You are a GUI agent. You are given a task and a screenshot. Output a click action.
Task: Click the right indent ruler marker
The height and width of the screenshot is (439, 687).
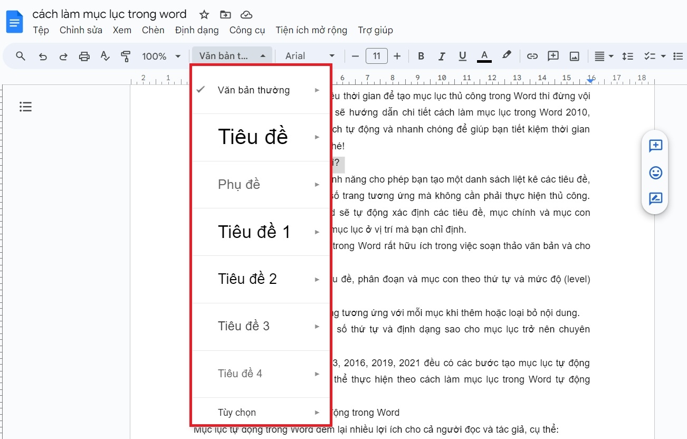591,80
